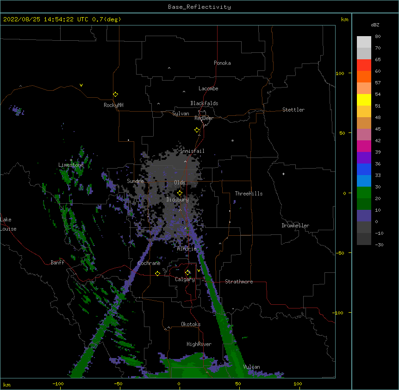This screenshot has width=399, height=390.
Task: Click the -50 tick on the right axis
Action: pyautogui.click(x=340, y=253)
